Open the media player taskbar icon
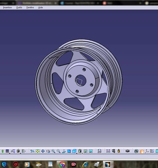The height and width of the screenshot is (168, 158). (x=27, y=164)
